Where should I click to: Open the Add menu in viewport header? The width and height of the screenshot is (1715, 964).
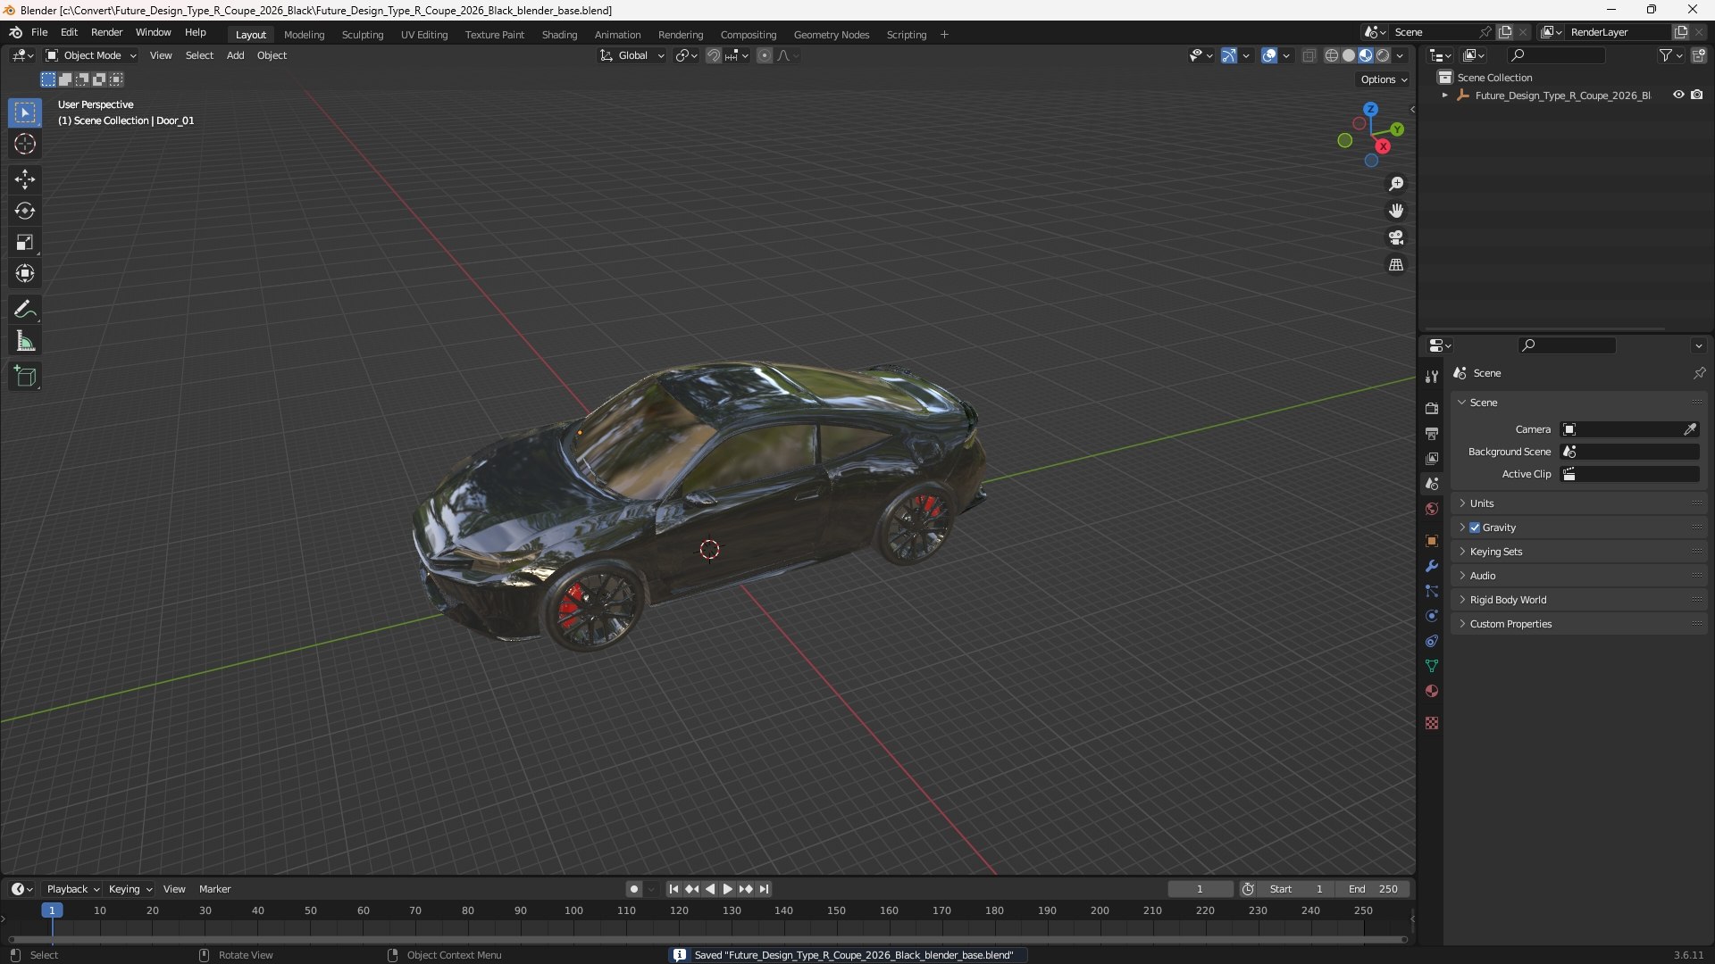coord(235,55)
